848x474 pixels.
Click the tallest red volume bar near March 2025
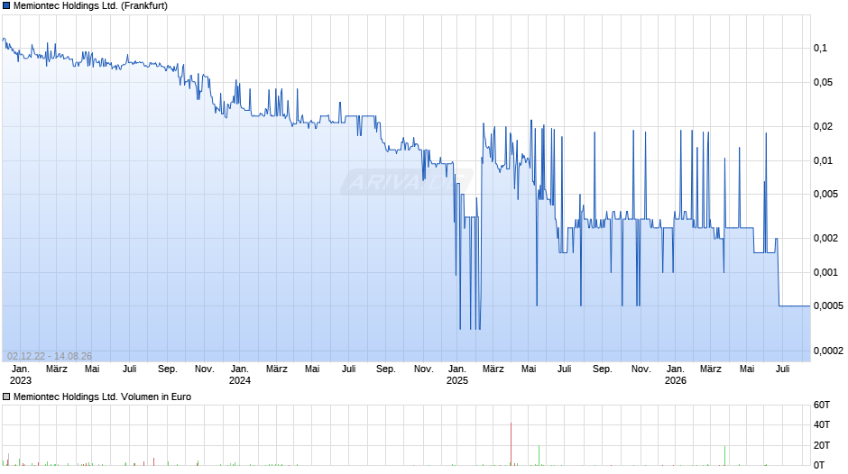[x=512, y=443]
